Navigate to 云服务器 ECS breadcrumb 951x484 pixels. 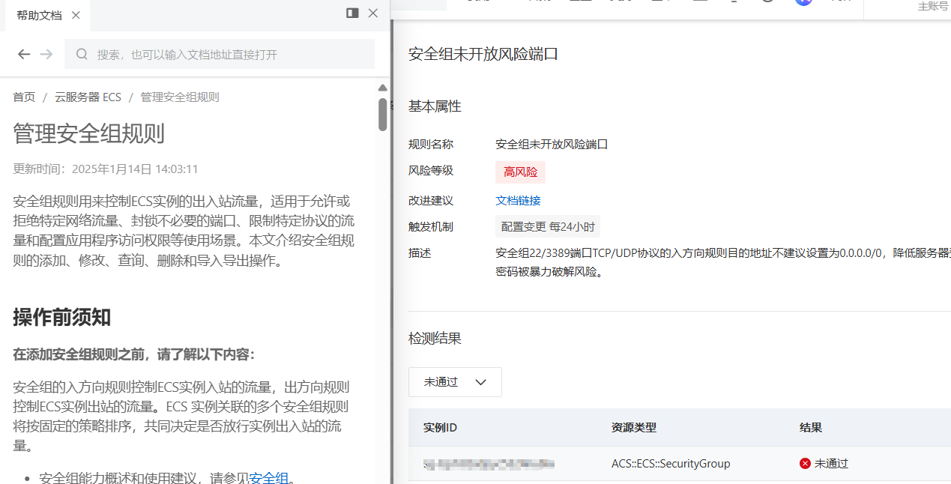(88, 97)
